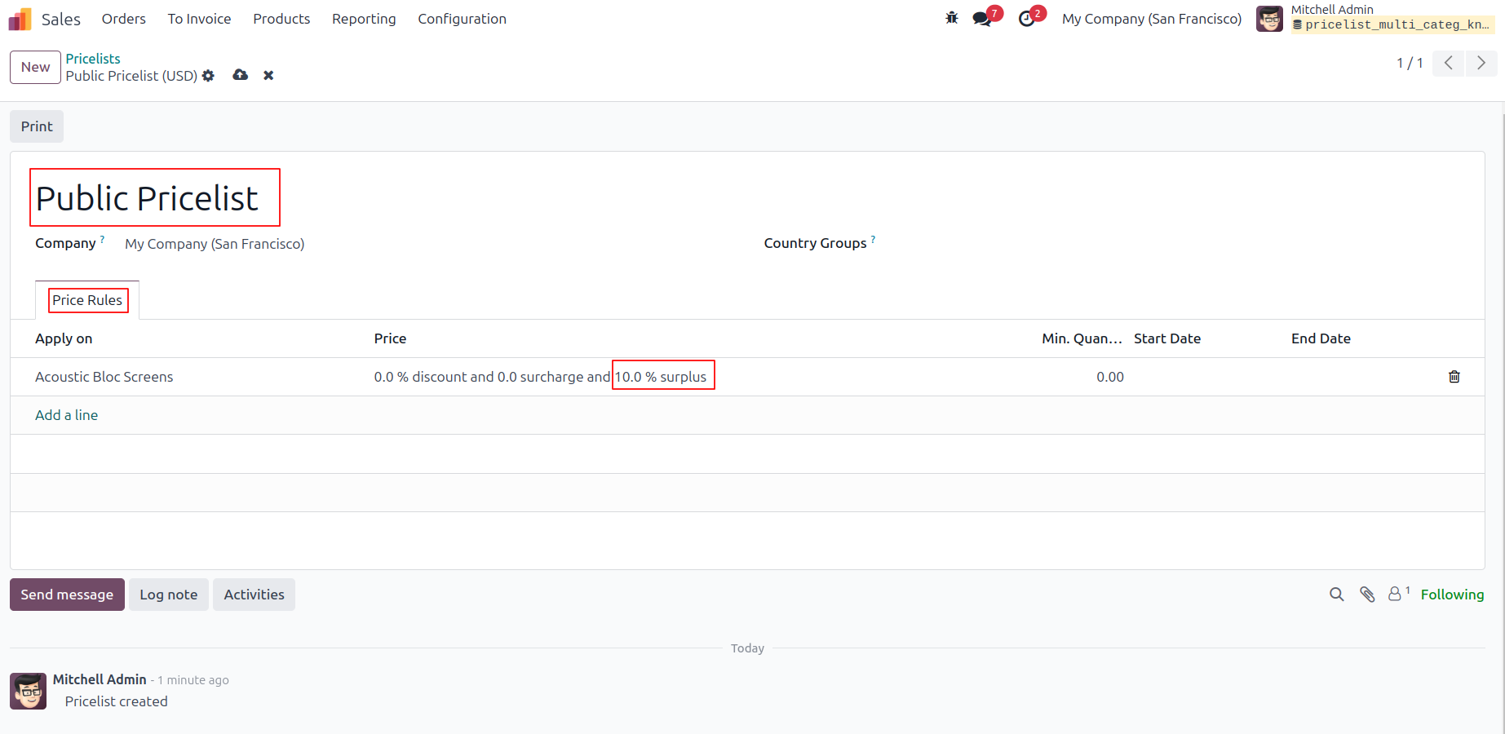Open the activities clock icon
Viewport: 1505px width, 734px height.
(x=1027, y=19)
